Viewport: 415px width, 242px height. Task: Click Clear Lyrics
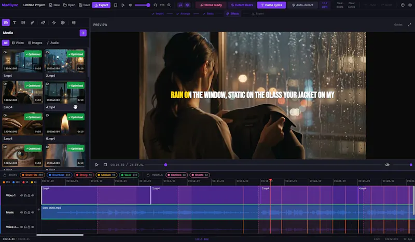[x=352, y=5]
